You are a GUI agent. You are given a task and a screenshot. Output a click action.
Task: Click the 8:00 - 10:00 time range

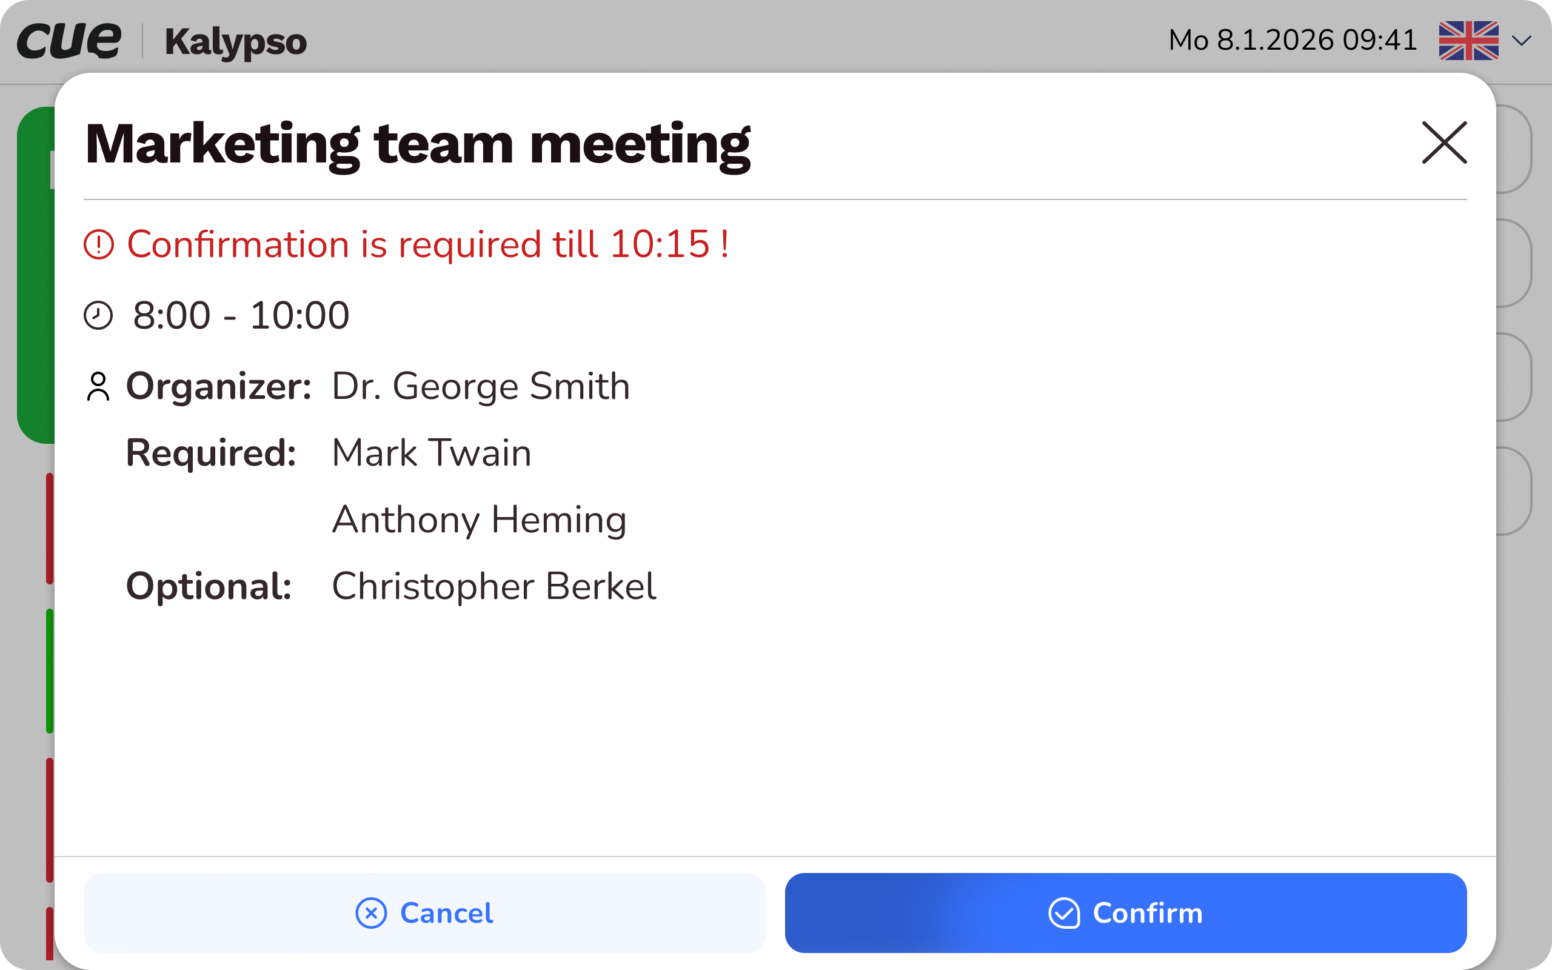pos(241,316)
